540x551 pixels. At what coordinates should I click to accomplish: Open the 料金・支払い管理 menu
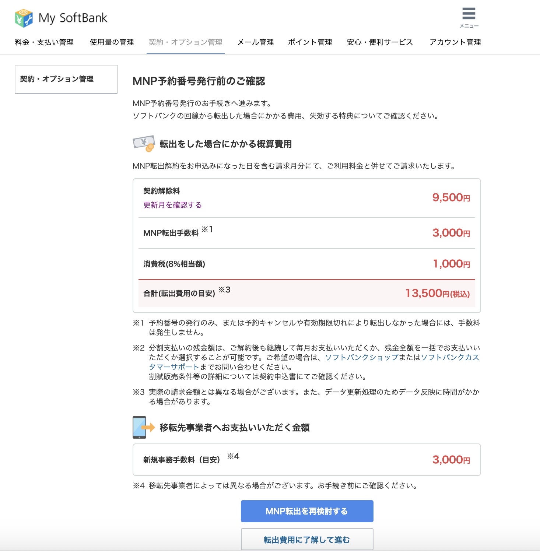[44, 42]
